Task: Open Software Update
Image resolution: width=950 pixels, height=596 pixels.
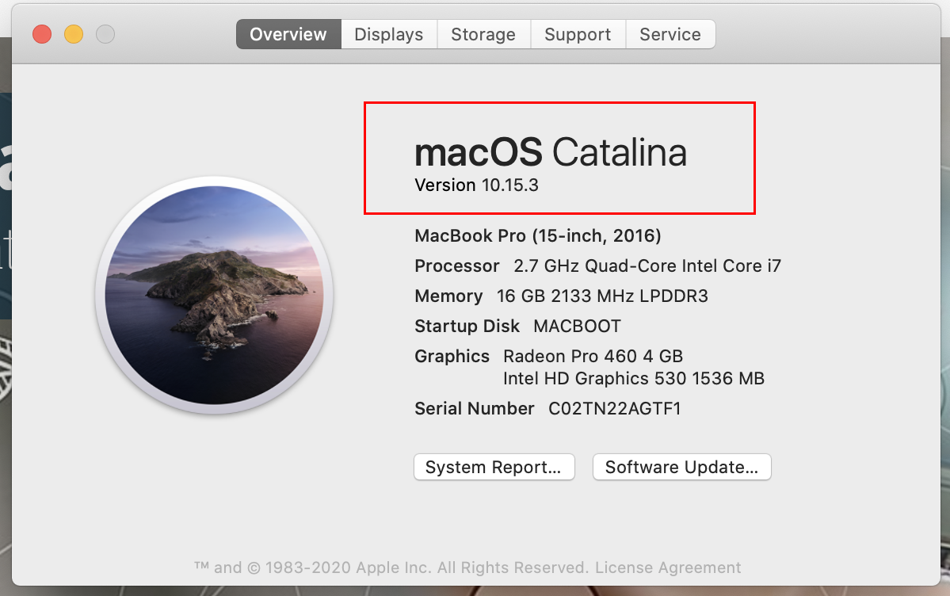Action: (681, 467)
